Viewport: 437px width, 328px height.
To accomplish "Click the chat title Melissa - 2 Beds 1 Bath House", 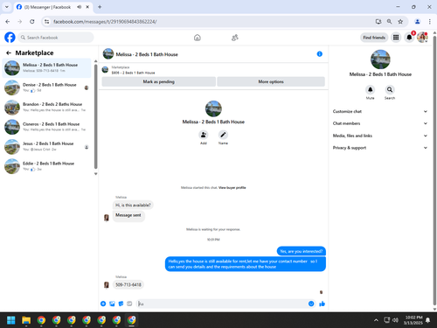I will click(x=147, y=54).
